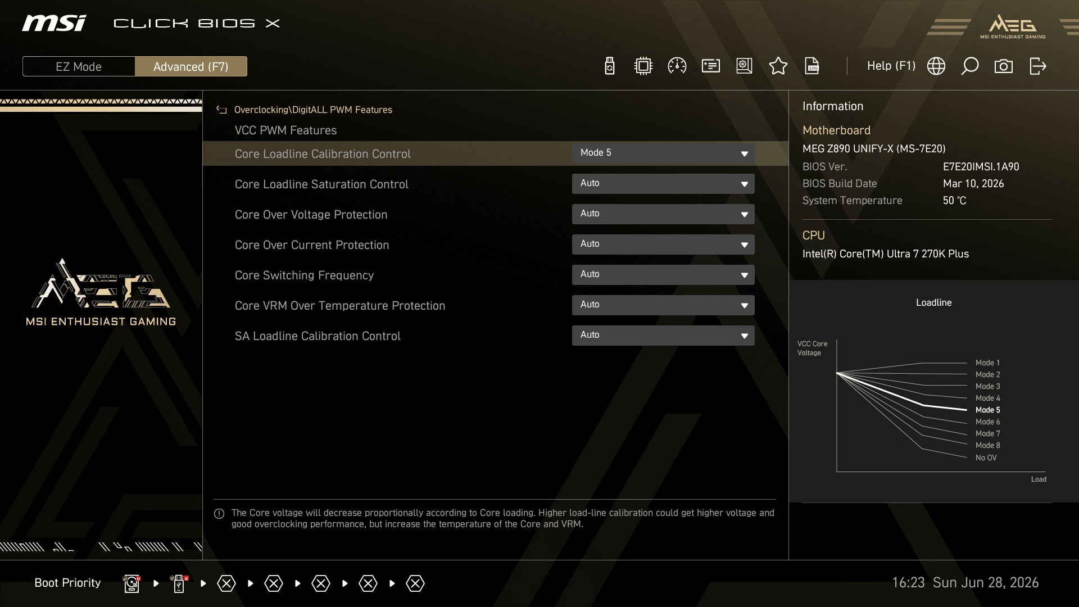Click the BIOS build date Mar 10, 2026
1079x607 pixels.
973,184
